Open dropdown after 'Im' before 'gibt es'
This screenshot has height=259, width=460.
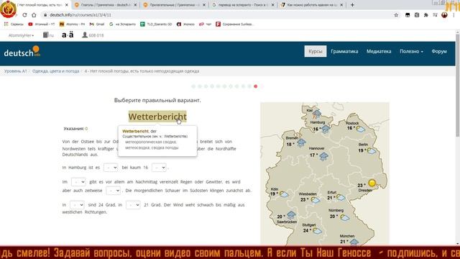[x=78, y=182]
